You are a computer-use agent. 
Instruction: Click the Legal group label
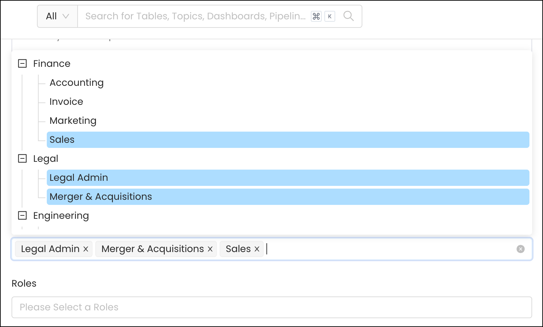click(46, 158)
